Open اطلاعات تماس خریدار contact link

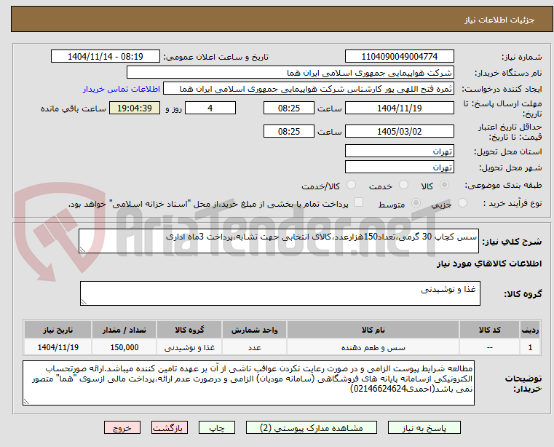click(121, 89)
